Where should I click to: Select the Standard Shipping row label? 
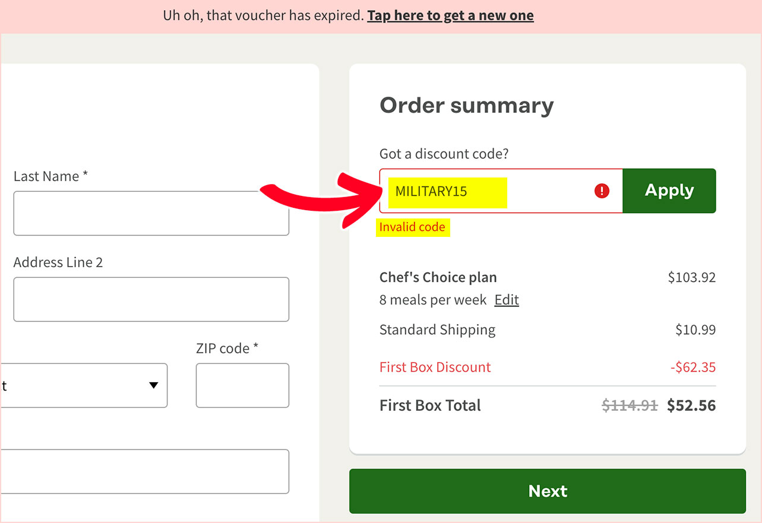click(x=437, y=329)
